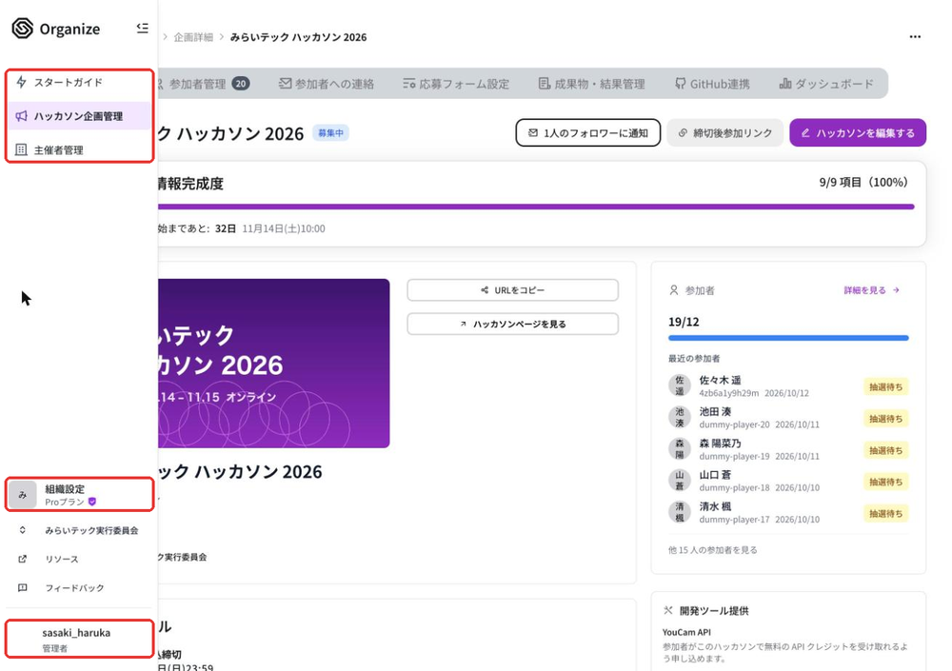Screen dimensions: 952x671
Task: Open the sasaki_haruka account menu
Action: 79,639
